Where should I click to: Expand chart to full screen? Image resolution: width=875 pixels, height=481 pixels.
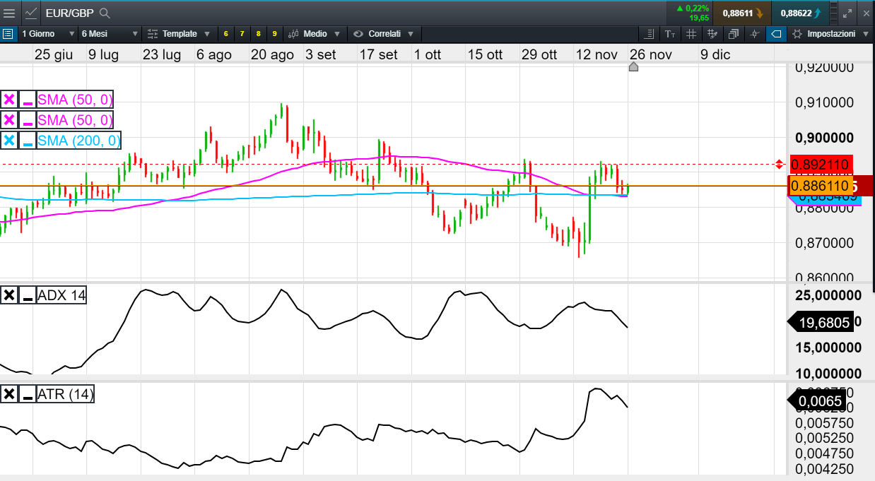[x=848, y=13]
